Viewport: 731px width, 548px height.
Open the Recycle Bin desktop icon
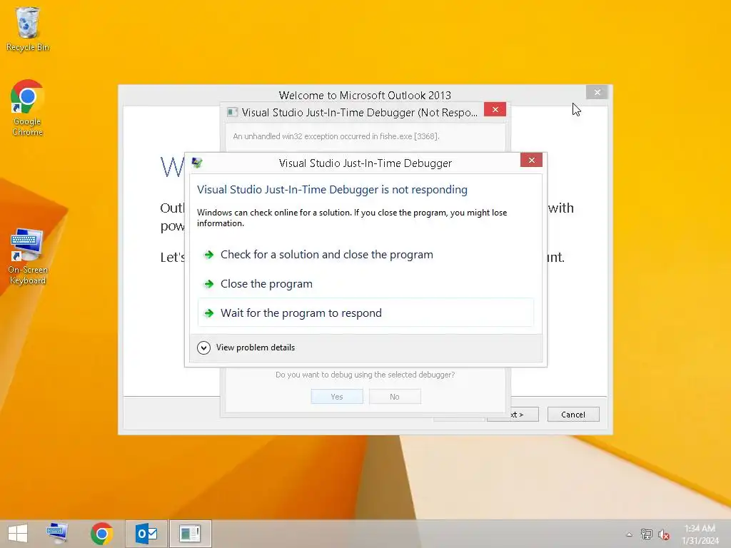point(28,29)
